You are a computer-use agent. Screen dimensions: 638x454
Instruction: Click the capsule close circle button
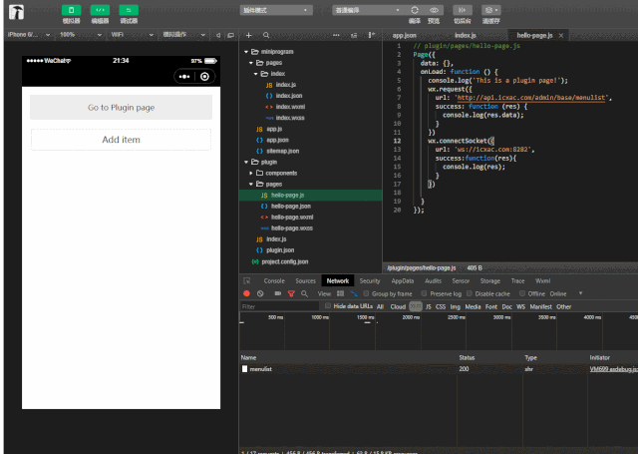click(x=204, y=77)
